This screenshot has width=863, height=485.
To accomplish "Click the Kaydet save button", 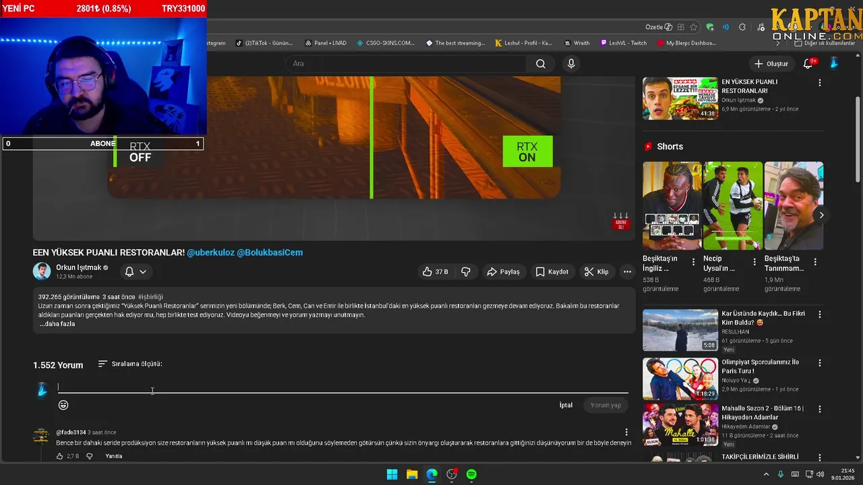I will 552,271.
